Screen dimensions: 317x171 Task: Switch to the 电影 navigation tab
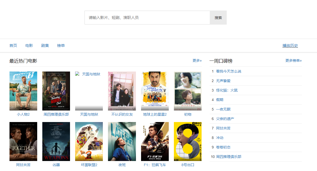(x=29, y=46)
